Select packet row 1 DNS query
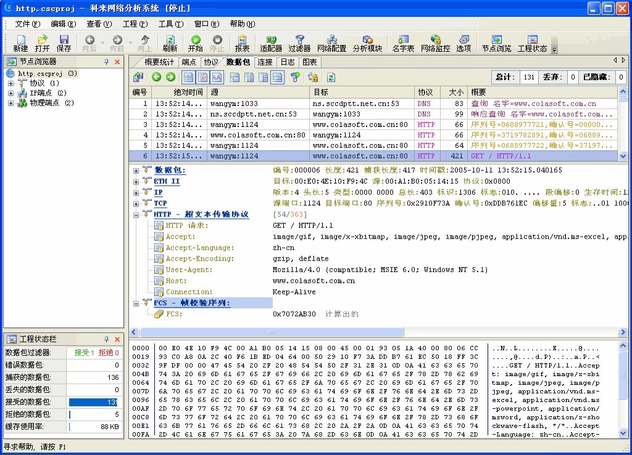The image size is (632, 455). coord(373,104)
